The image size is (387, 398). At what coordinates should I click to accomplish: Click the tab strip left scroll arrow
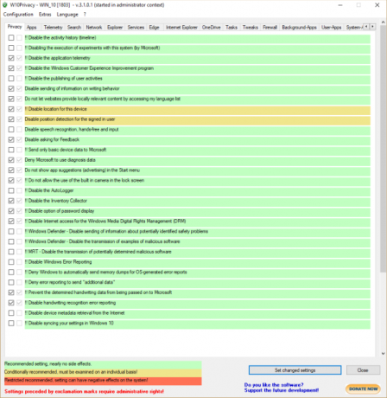(x=366, y=27)
